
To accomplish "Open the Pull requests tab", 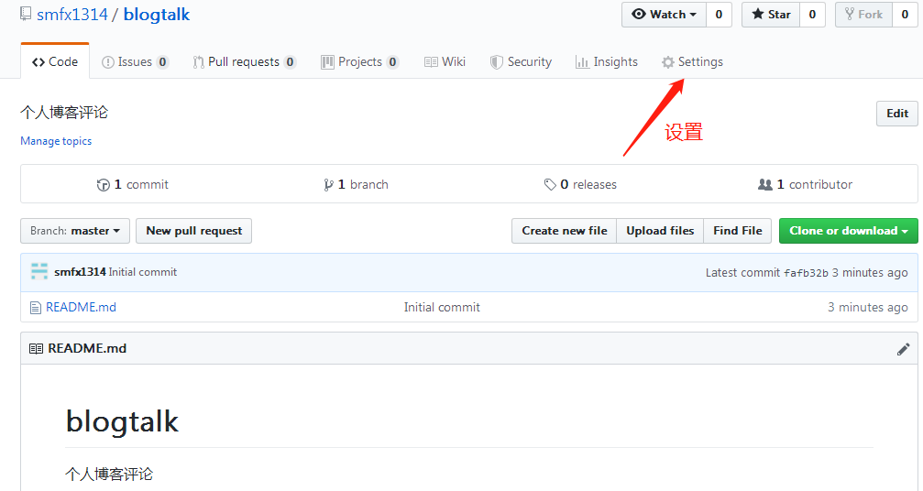I will click(x=245, y=61).
